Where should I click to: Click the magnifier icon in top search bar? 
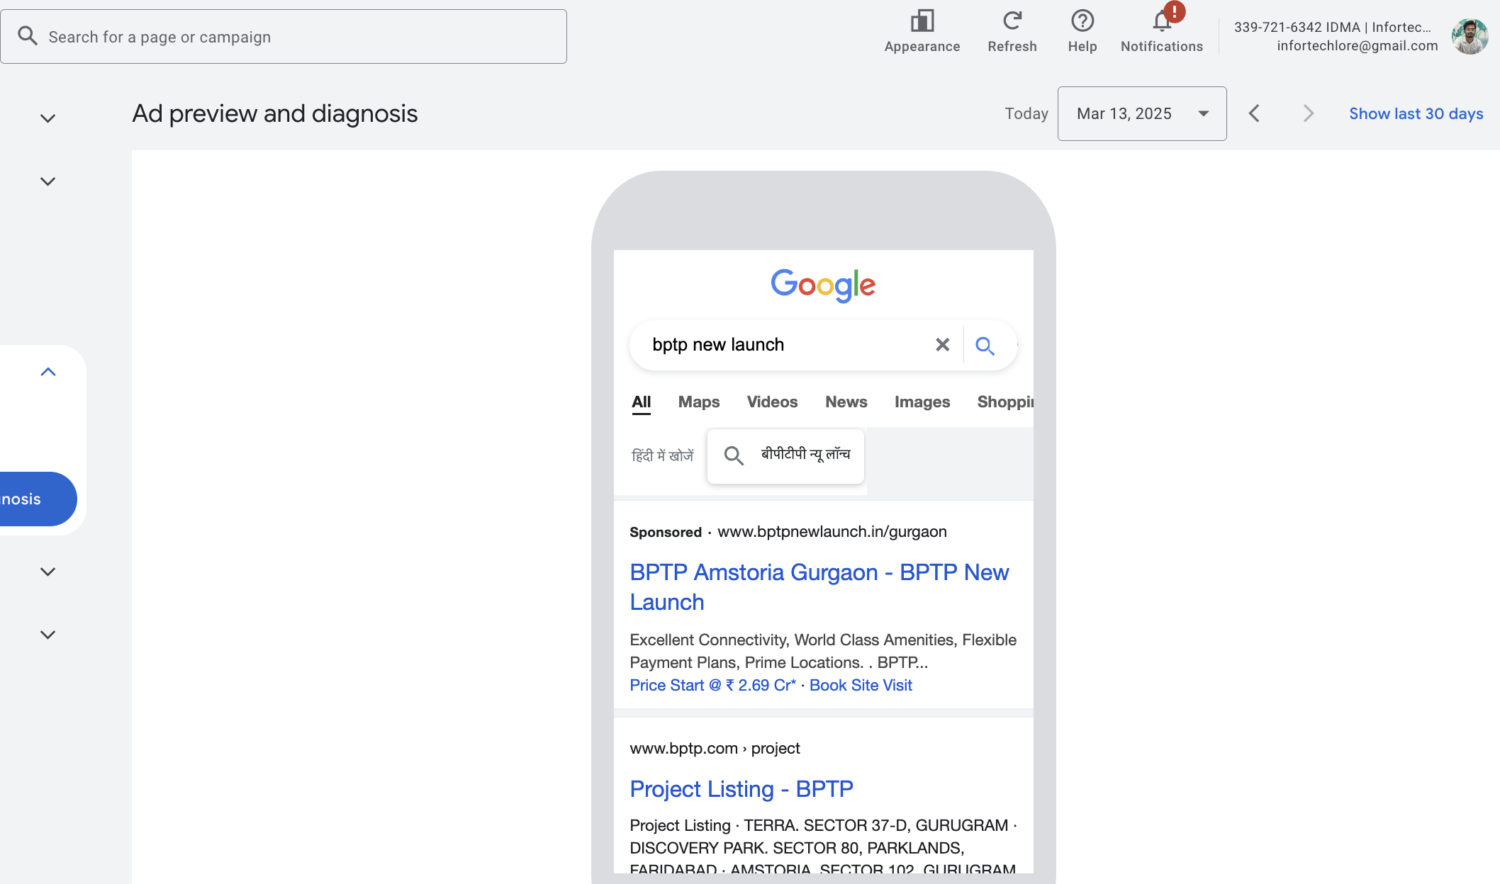[x=28, y=35]
